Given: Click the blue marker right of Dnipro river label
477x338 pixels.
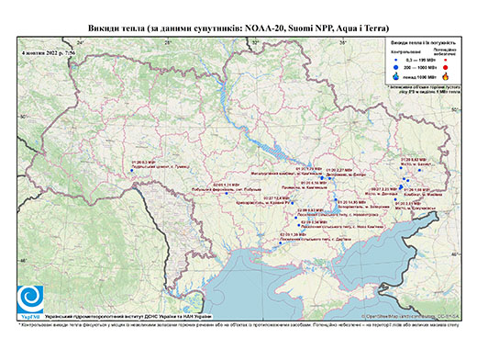Looking at the screenshot, I should pos(330,178).
